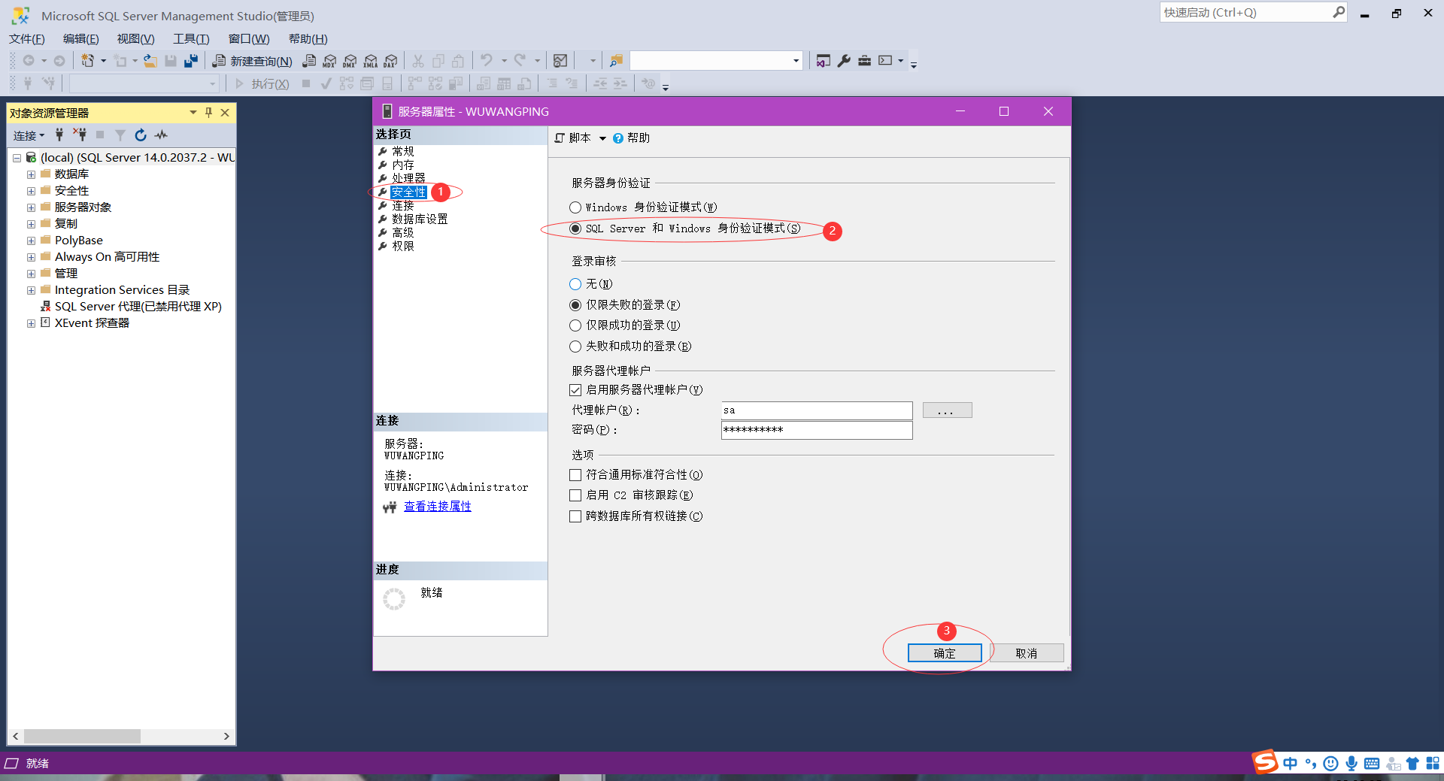This screenshot has height=781, width=1444.
Task: Click the Find in Files icon
Action: pyautogui.click(x=617, y=61)
